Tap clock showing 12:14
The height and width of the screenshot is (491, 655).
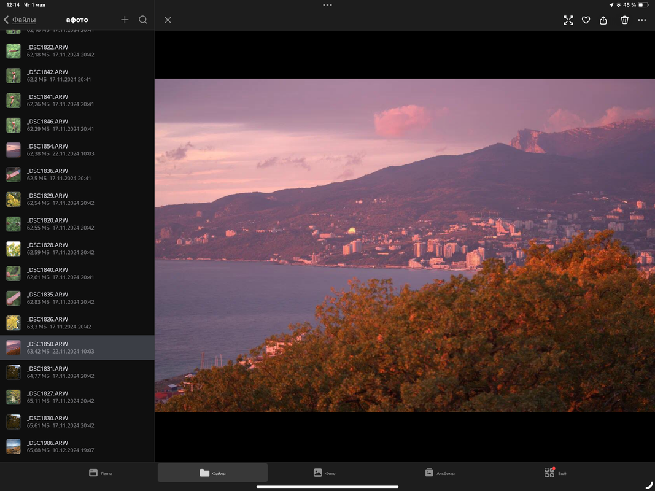13,5
